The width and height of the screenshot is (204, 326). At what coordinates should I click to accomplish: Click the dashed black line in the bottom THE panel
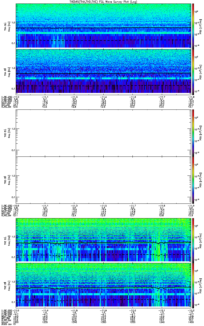(x=103, y=300)
